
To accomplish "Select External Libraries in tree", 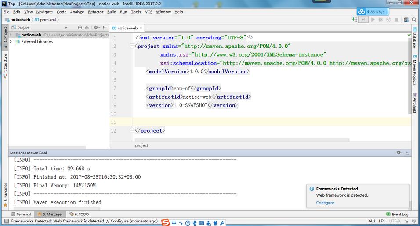I will [37, 41].
